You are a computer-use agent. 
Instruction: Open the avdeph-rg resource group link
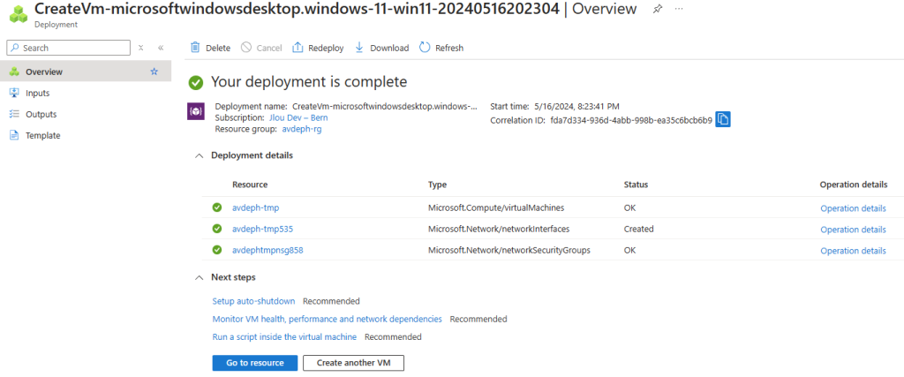[x=302, y=129]
